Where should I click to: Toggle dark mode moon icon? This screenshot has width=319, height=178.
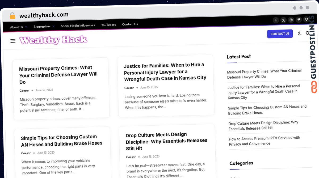[x=300, y=33]
